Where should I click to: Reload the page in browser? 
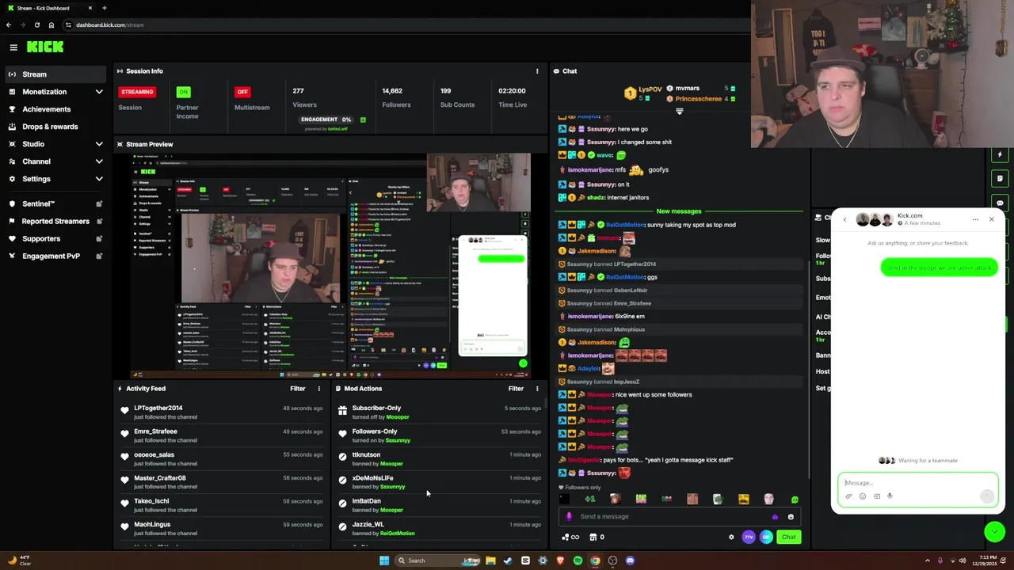(x=36, y=25)
